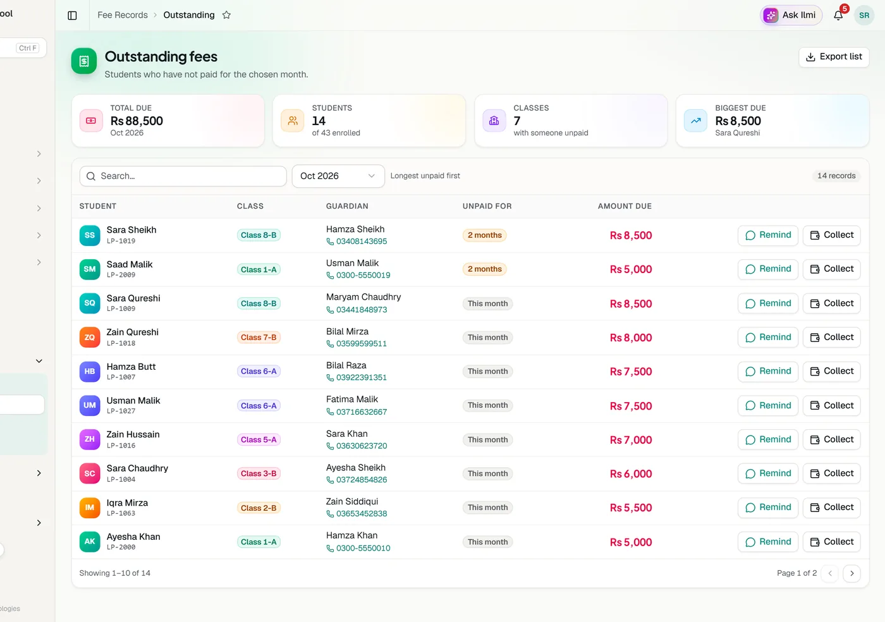
Task: Focus the student Search field
Action: coord(183,176)
